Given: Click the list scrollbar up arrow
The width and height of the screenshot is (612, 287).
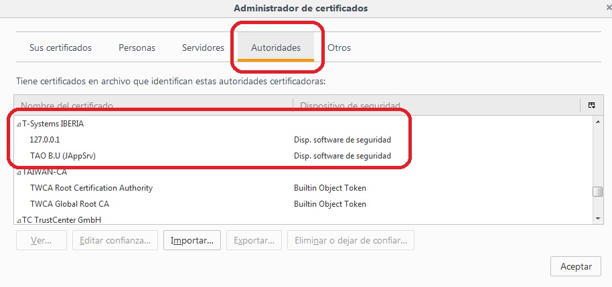Looking at the screenshot, I should click(597, 122).
